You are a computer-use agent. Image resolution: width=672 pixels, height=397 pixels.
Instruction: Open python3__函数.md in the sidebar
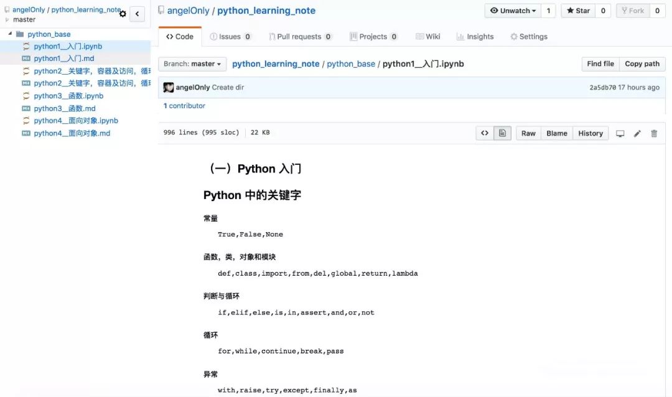tap(65, 108)
